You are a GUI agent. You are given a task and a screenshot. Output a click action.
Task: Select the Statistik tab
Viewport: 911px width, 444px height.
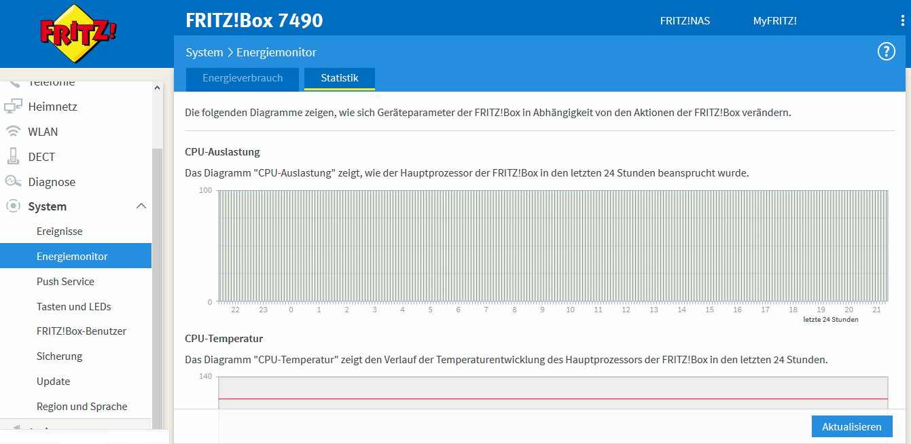click(x=340, y=78)
